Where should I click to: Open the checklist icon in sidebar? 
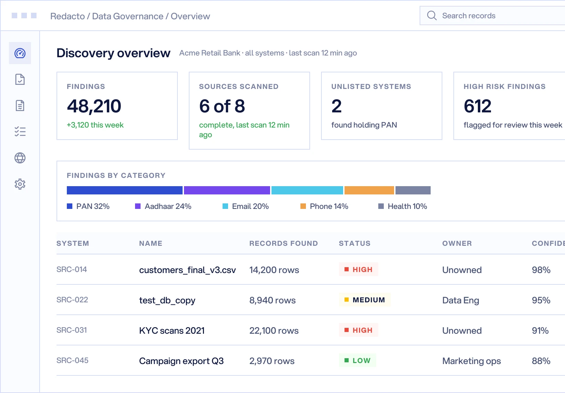pos(20,132)
